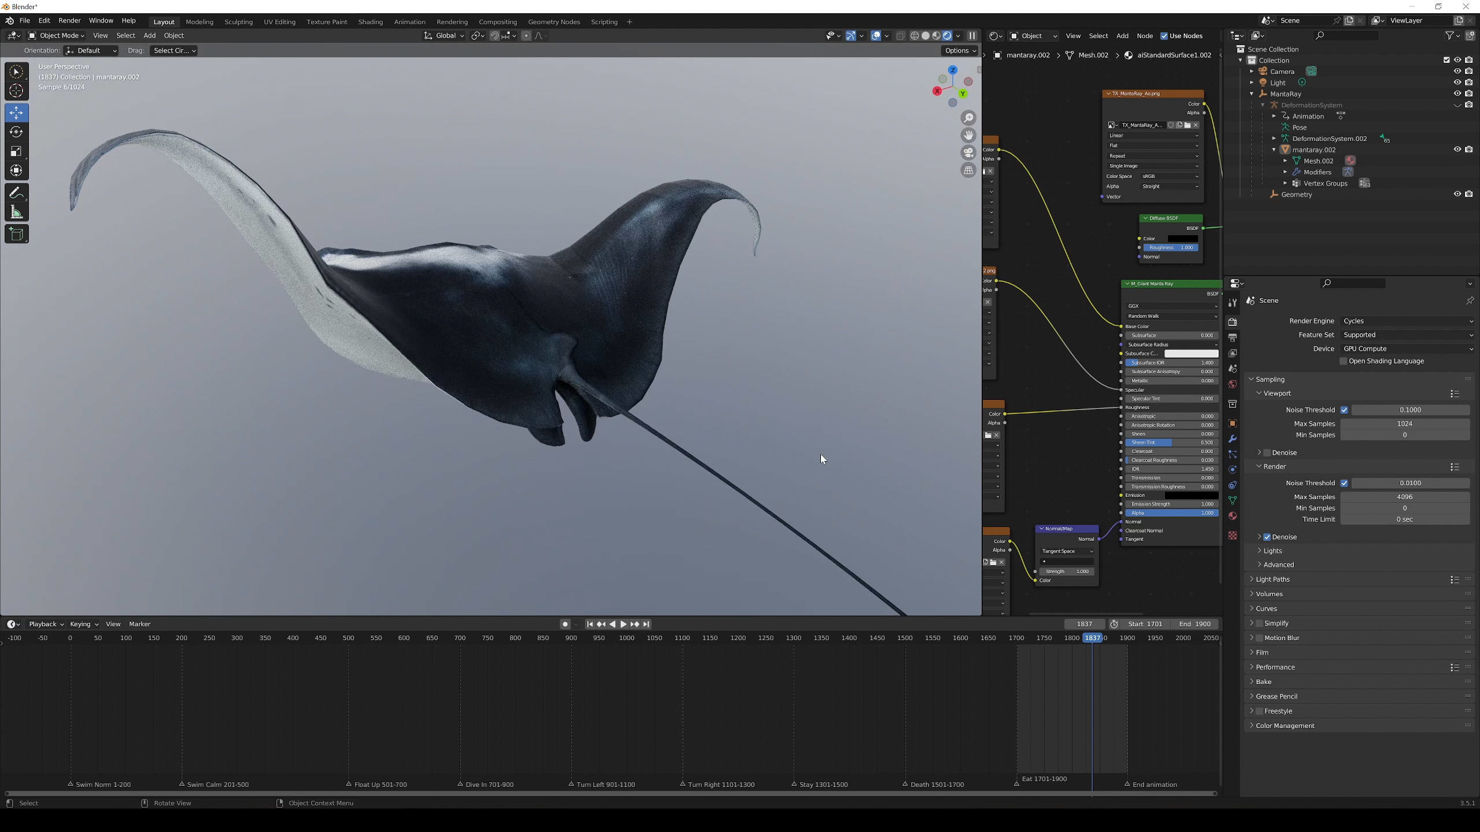This screenshot has width=1480, height=832.
Task: Activate the Measure tool
Action: pos(16,213)
